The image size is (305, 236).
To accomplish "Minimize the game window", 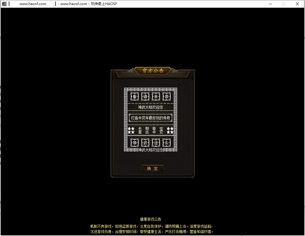I will (270, 4).
